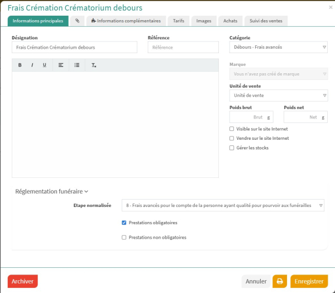Check Prestations non obligatoires

pos(124,237)
